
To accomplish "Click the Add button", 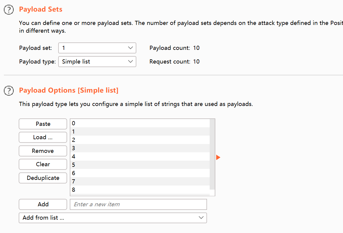I will pyautogui.click(x=43, y=204).
